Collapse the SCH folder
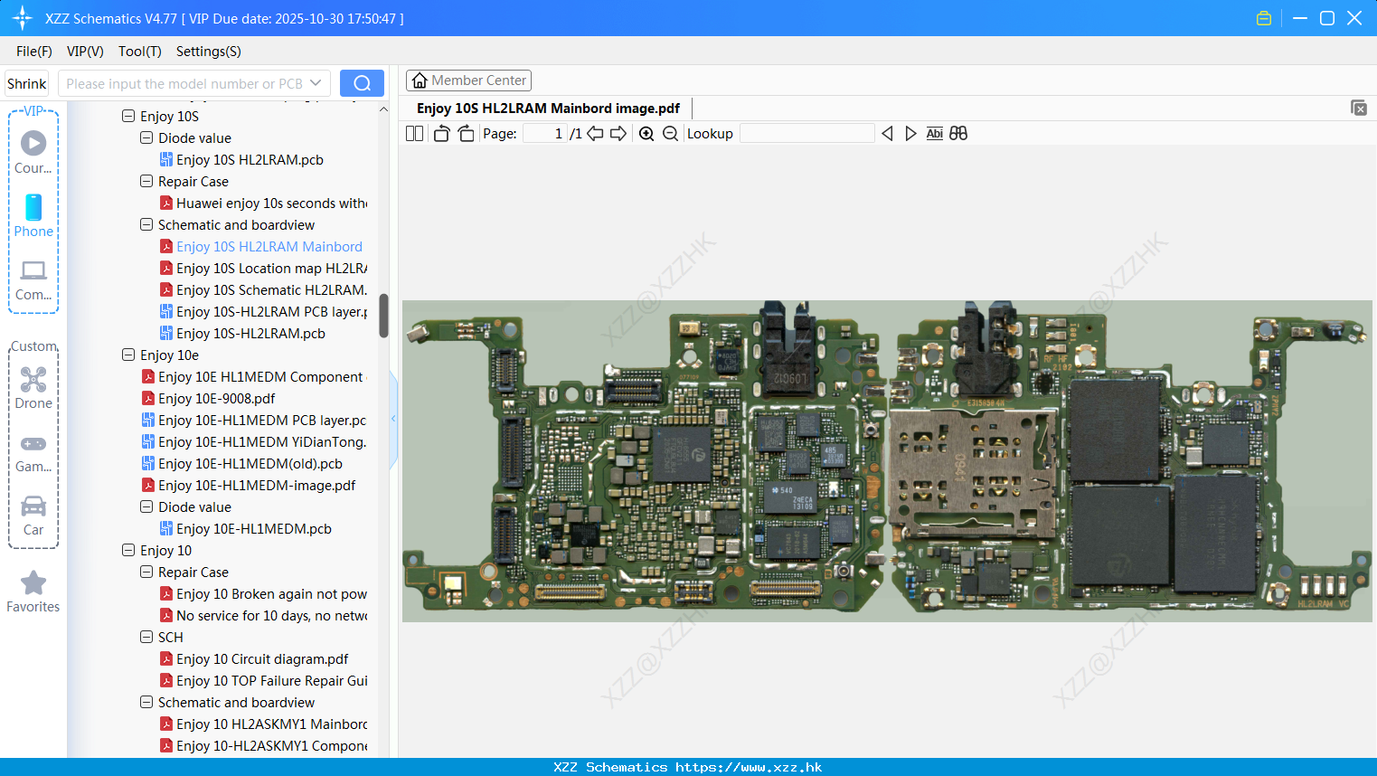The width and height of the screenshot is (1377, 776). 146,637
